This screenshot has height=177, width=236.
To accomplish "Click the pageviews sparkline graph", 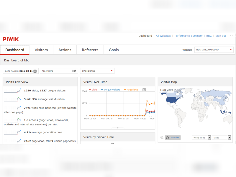I will (x=12, y=141).
